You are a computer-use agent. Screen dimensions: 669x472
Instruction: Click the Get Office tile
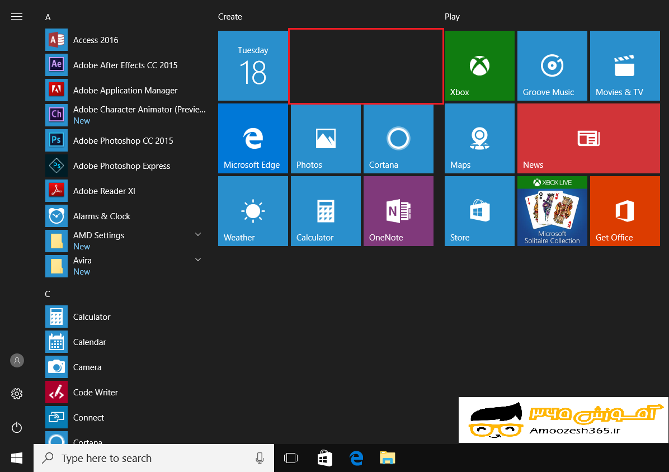point(625,211)
